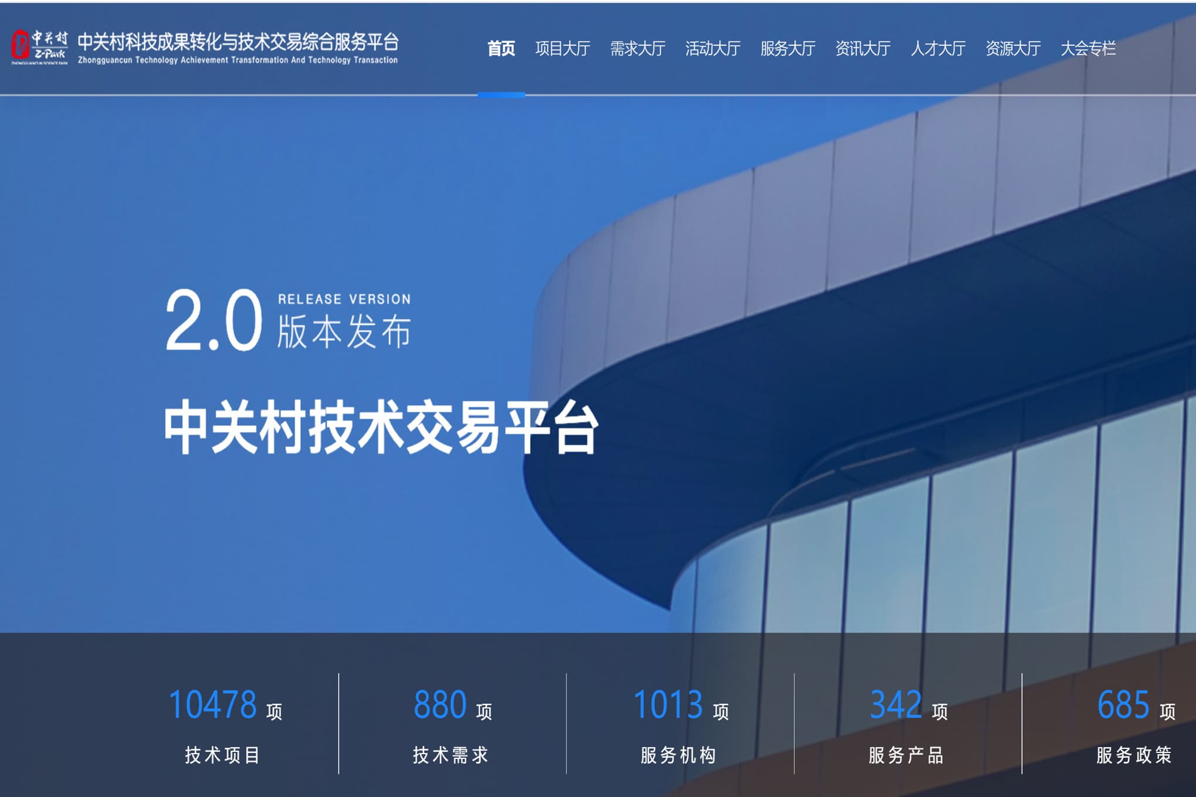This screenshot has width=1196, height=797.
Task: Click the 中关村技术交易平台 banner headline
Action: (x=380, y=427)
